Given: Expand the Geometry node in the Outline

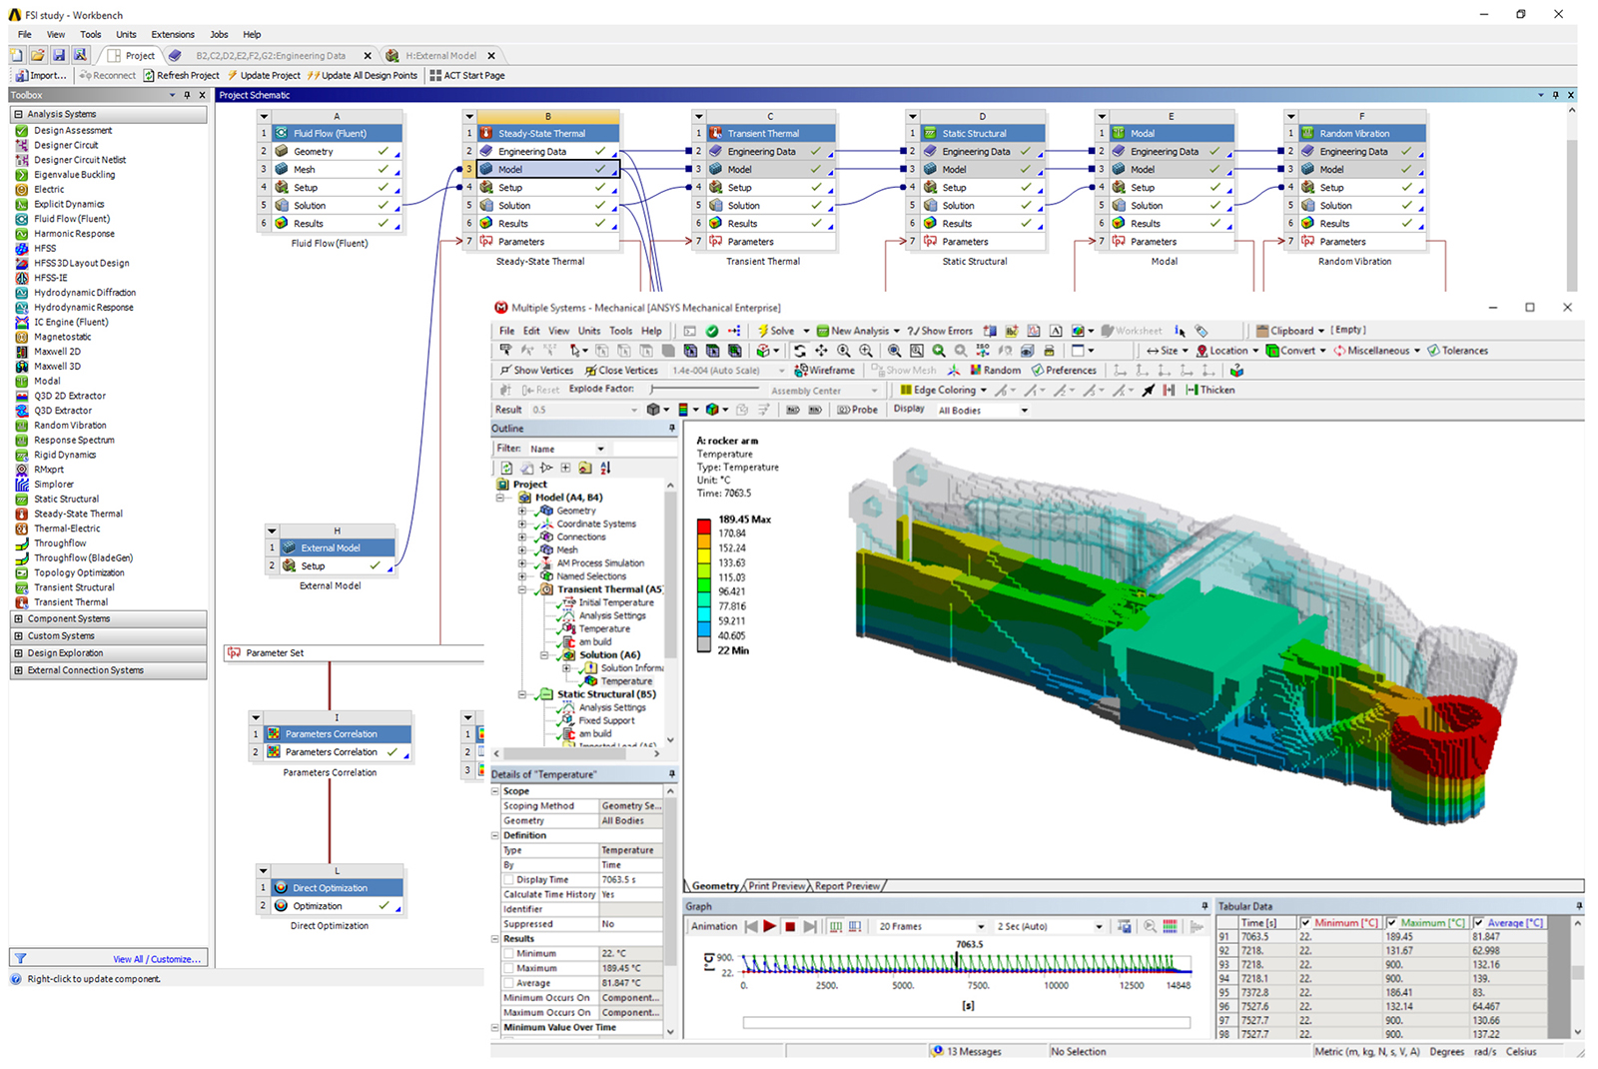Looking at the screenshot, I should (x=522, y=510).
